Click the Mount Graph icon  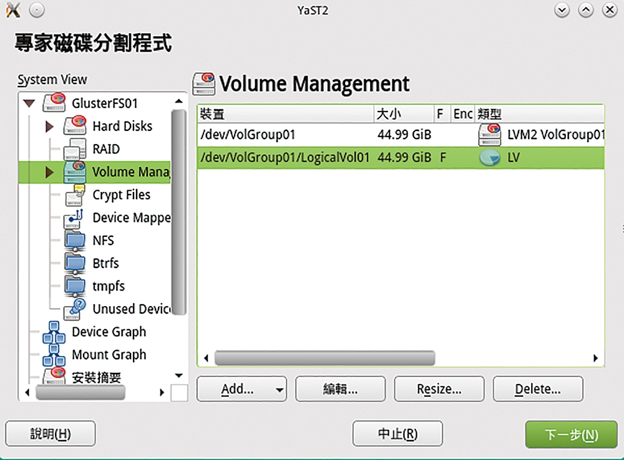[54, 355]
